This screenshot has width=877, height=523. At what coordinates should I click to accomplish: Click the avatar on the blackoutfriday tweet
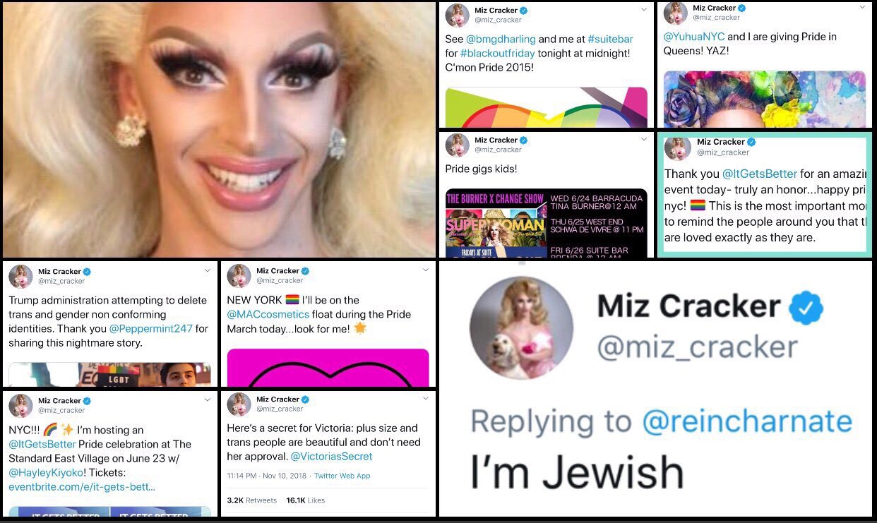point(458,16)
